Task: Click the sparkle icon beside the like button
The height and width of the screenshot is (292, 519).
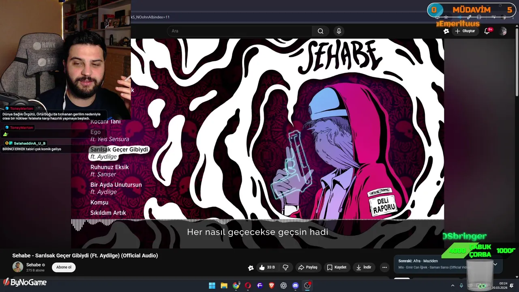Action: pos(251,268)
